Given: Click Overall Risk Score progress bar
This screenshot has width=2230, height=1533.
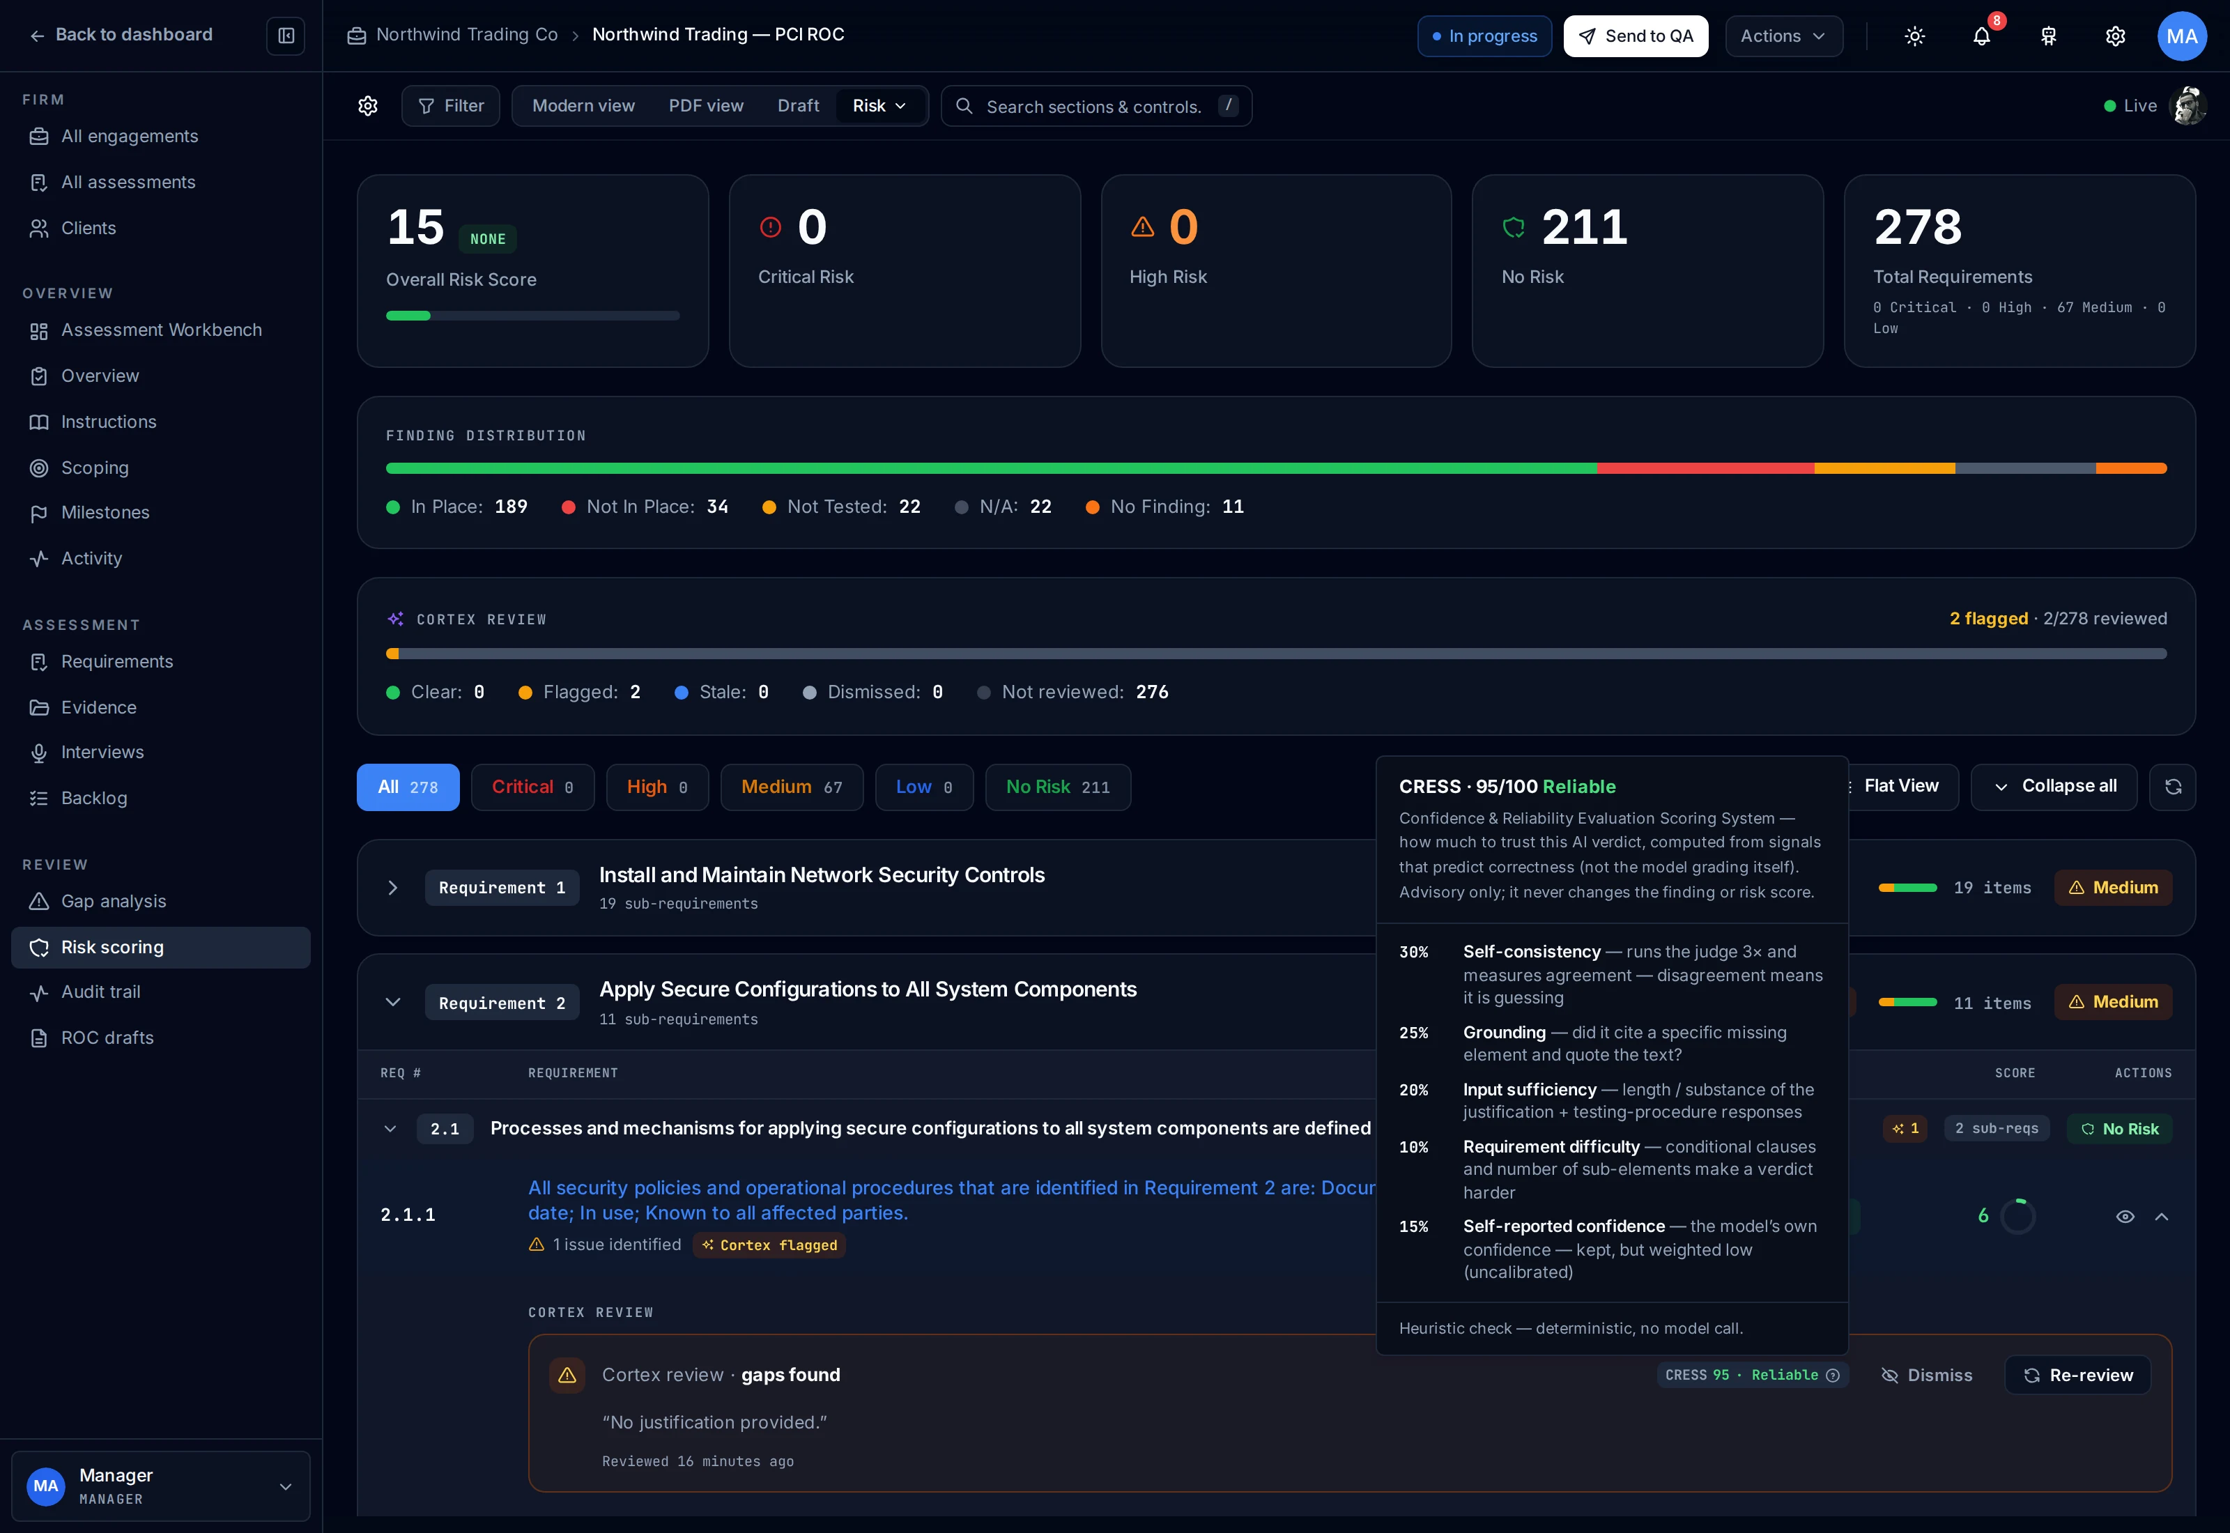Looking at the screenshot, I should pyautogui.click(x=532, y=316).
